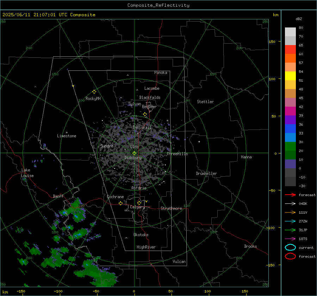
Task: Click the Didsbury label
Action: coord(133,158)
